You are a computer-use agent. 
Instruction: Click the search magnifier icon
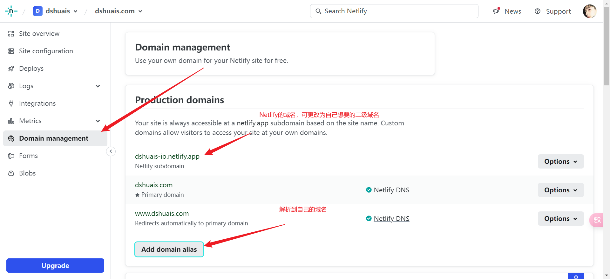318,11
